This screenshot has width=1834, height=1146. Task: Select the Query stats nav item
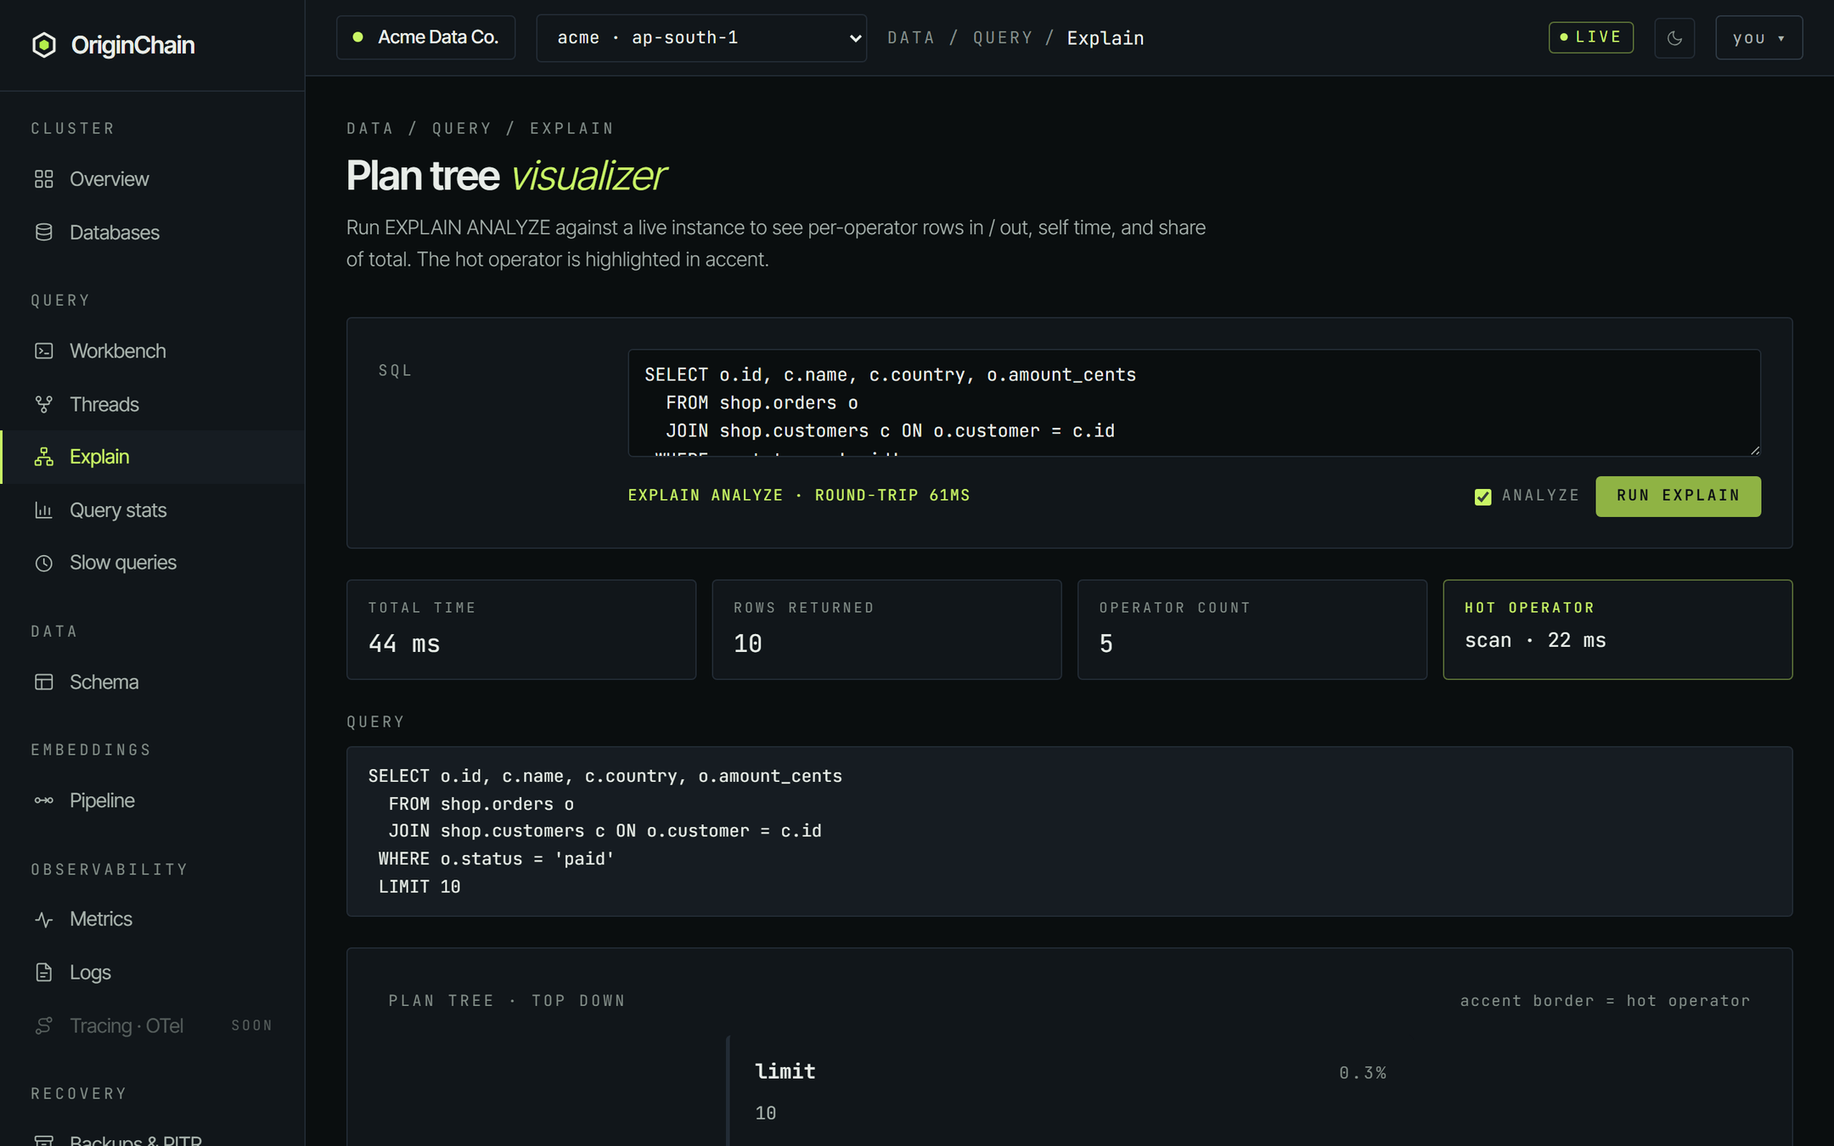153,510
